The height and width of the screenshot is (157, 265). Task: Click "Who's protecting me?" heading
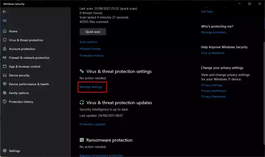[x=217, y=26]
